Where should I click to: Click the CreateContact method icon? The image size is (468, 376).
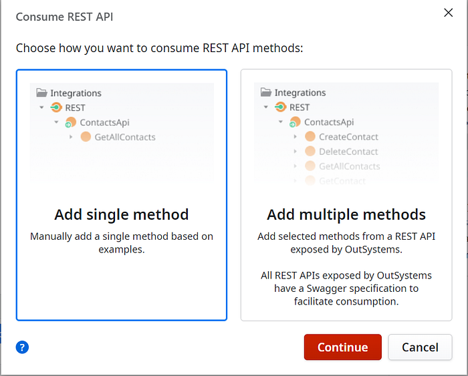310,137
